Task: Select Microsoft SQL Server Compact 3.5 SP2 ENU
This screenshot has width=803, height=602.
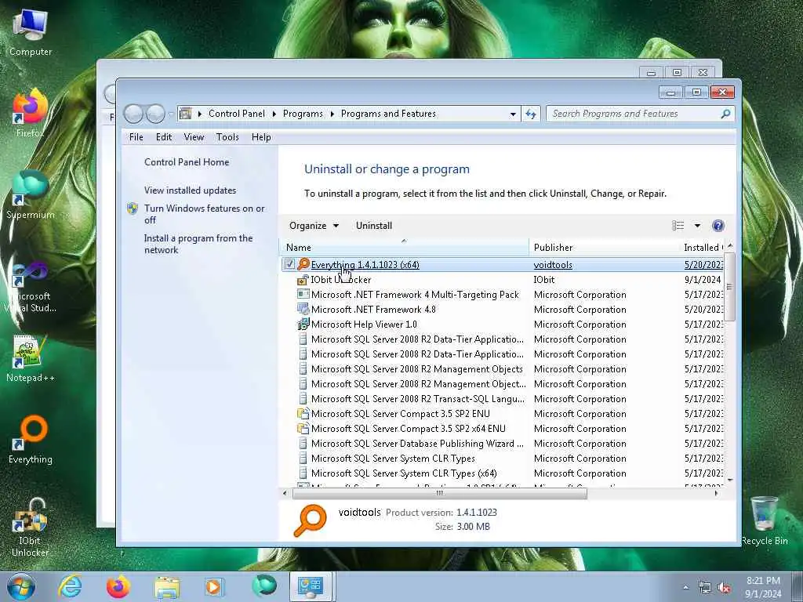Action: (x=502, y=414)
